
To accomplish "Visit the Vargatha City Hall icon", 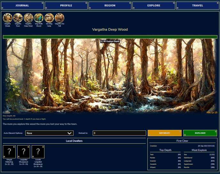I will click(x=59, y=18).
